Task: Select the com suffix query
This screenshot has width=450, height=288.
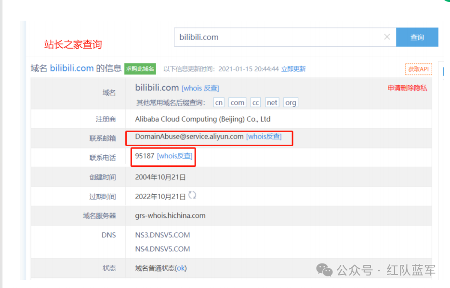Action: tap(238, 102)
